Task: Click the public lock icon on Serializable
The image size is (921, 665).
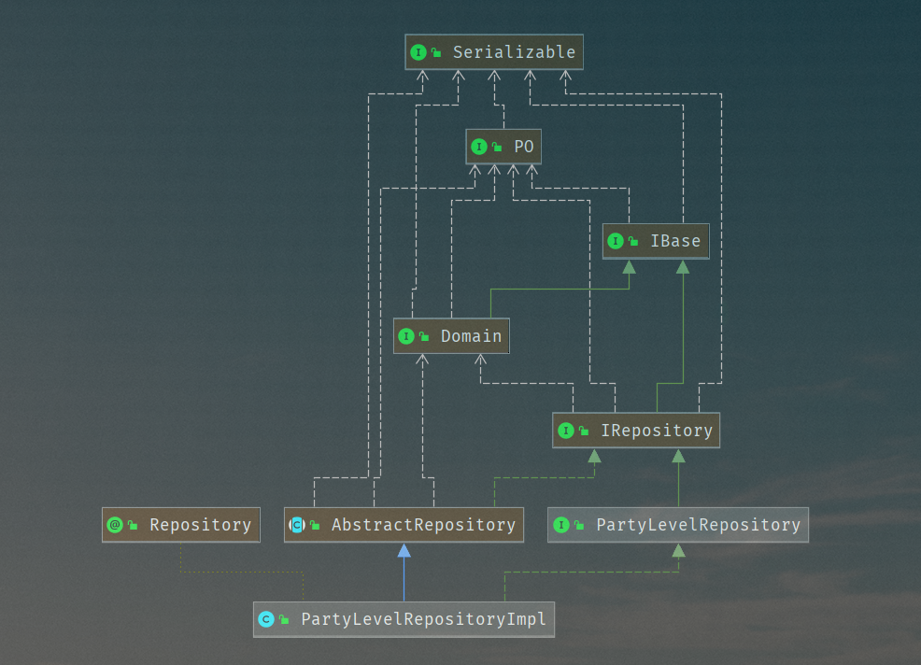Action: (436, 53)
